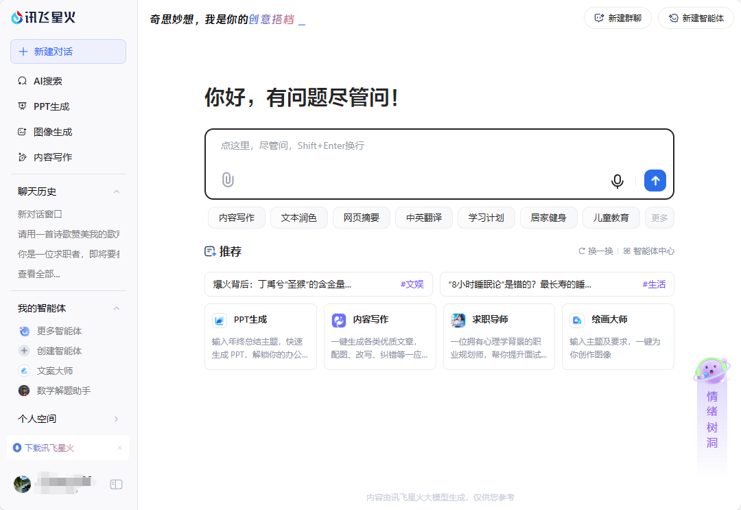741x510 pixels.
Task: Select the 儿童教育 quick chip
Action: [x=611, y=218]
